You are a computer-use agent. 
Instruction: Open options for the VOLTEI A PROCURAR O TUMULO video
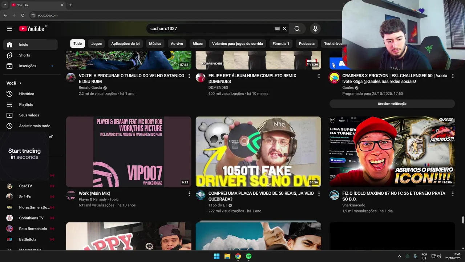(189, 76)
